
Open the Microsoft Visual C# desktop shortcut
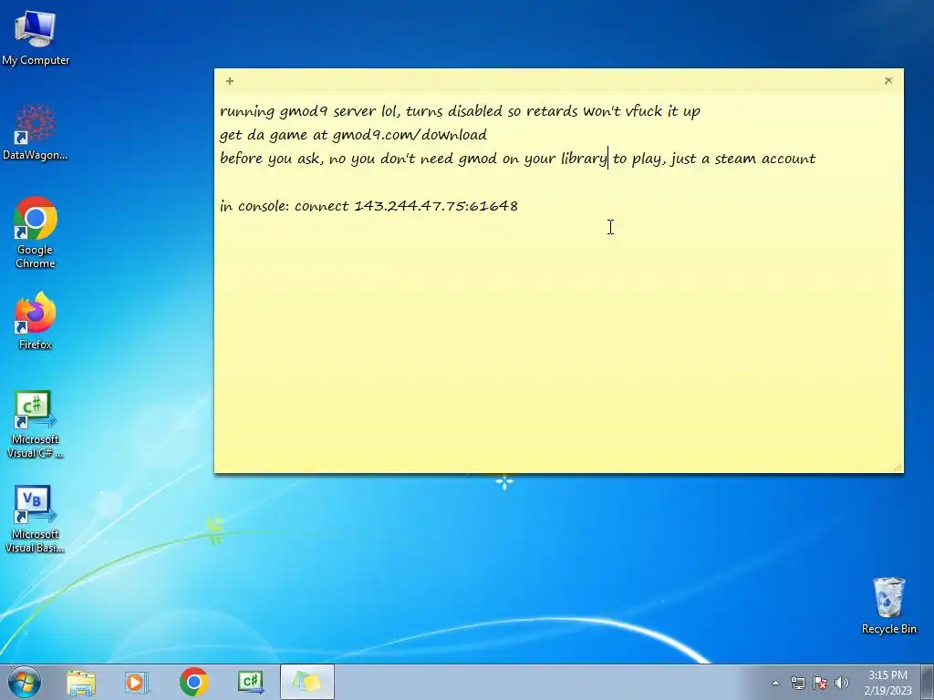pyautogui.click(x=36, y=424)
